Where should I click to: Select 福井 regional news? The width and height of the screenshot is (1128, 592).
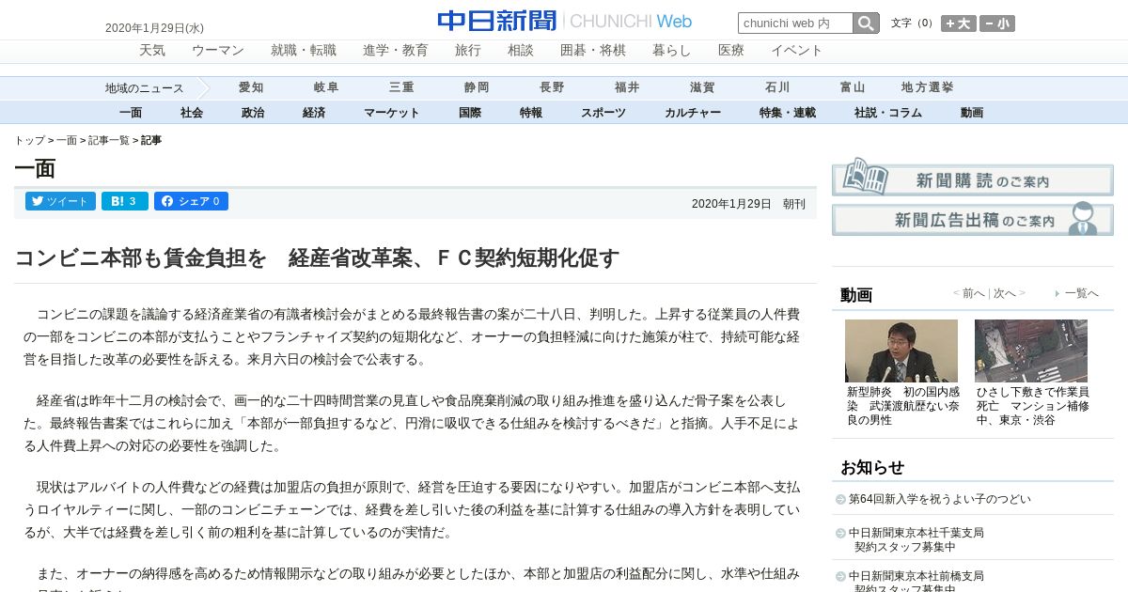click(627, 87)
